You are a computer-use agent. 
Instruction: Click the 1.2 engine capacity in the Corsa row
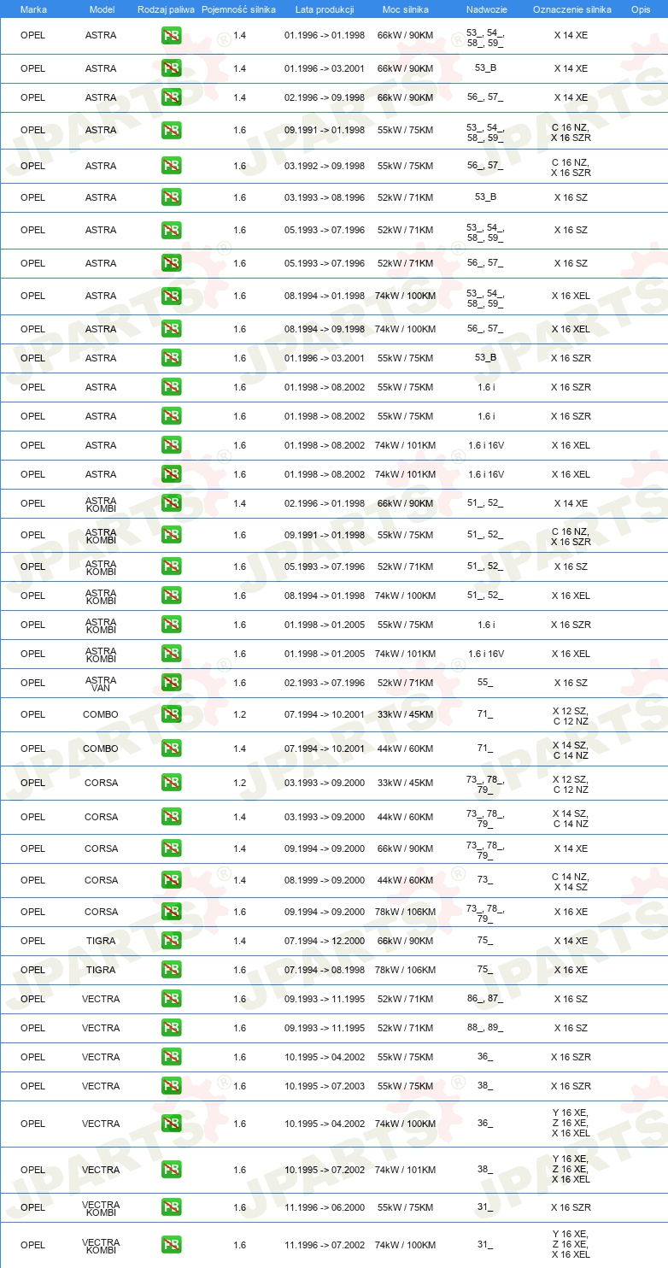(239, 783)
